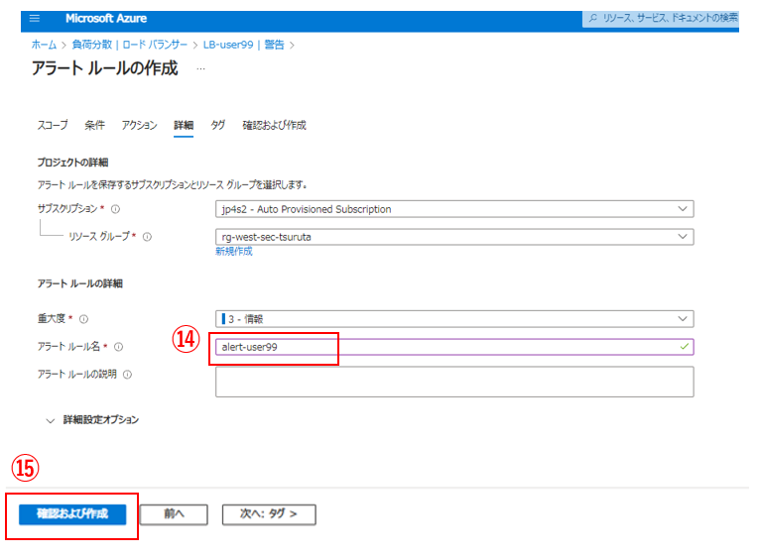Open the ellipsis menu beside page title
The width and height of the screenshot is (758, 557).
(200, 69)
